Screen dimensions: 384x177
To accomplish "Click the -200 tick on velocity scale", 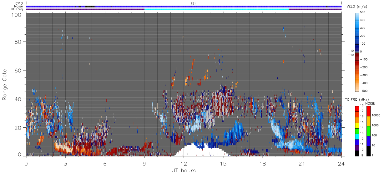I will point(364,67).
